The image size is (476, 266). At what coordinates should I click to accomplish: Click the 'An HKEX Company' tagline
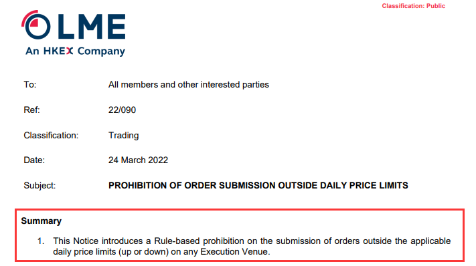tap(75, 51)
